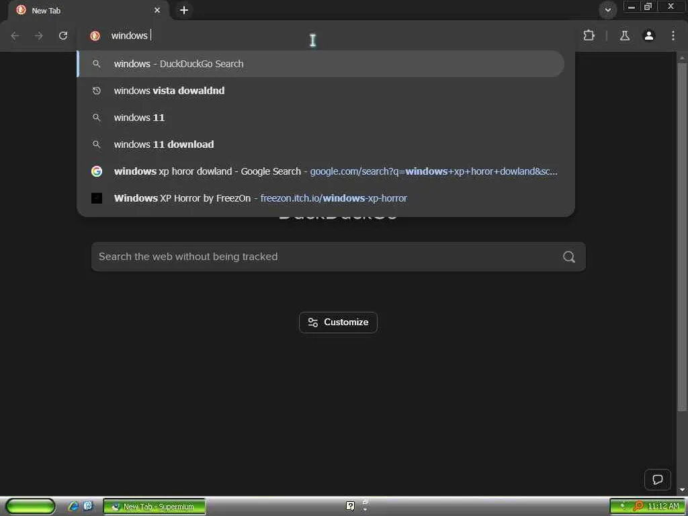Click the DuckDuckGo icon in address bar
This screenshot has width=688, height=516.
click(95, 36)
